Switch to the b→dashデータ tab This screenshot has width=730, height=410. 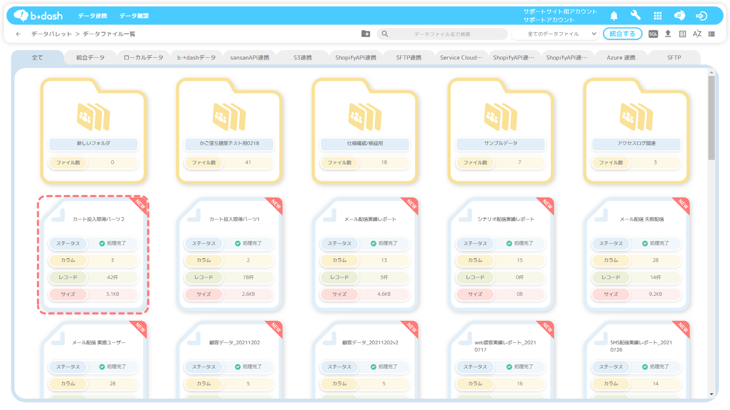pyautogui.click(x=196, y=58)
